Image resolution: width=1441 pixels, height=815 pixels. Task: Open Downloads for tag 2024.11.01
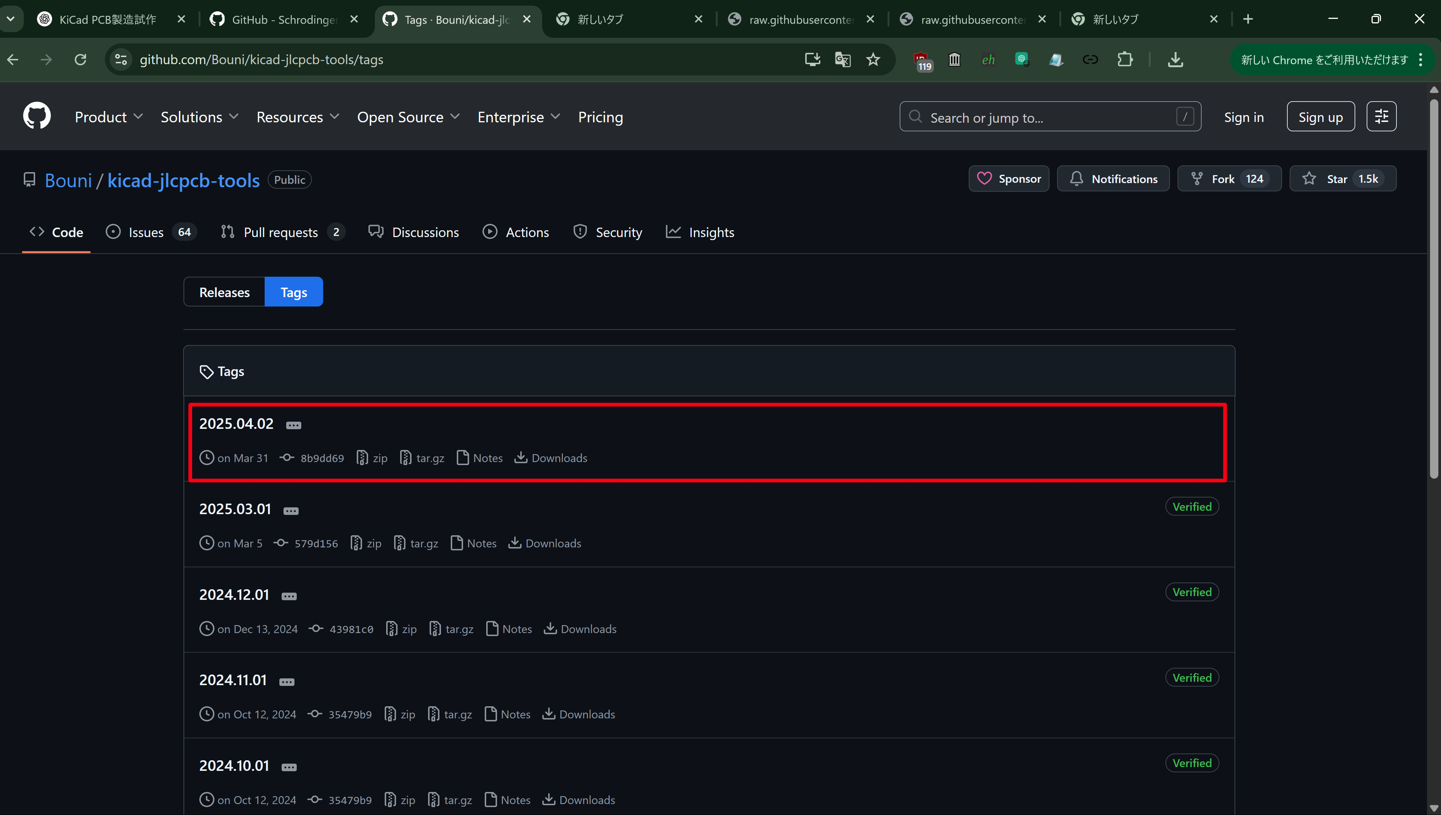pos(579,714)
